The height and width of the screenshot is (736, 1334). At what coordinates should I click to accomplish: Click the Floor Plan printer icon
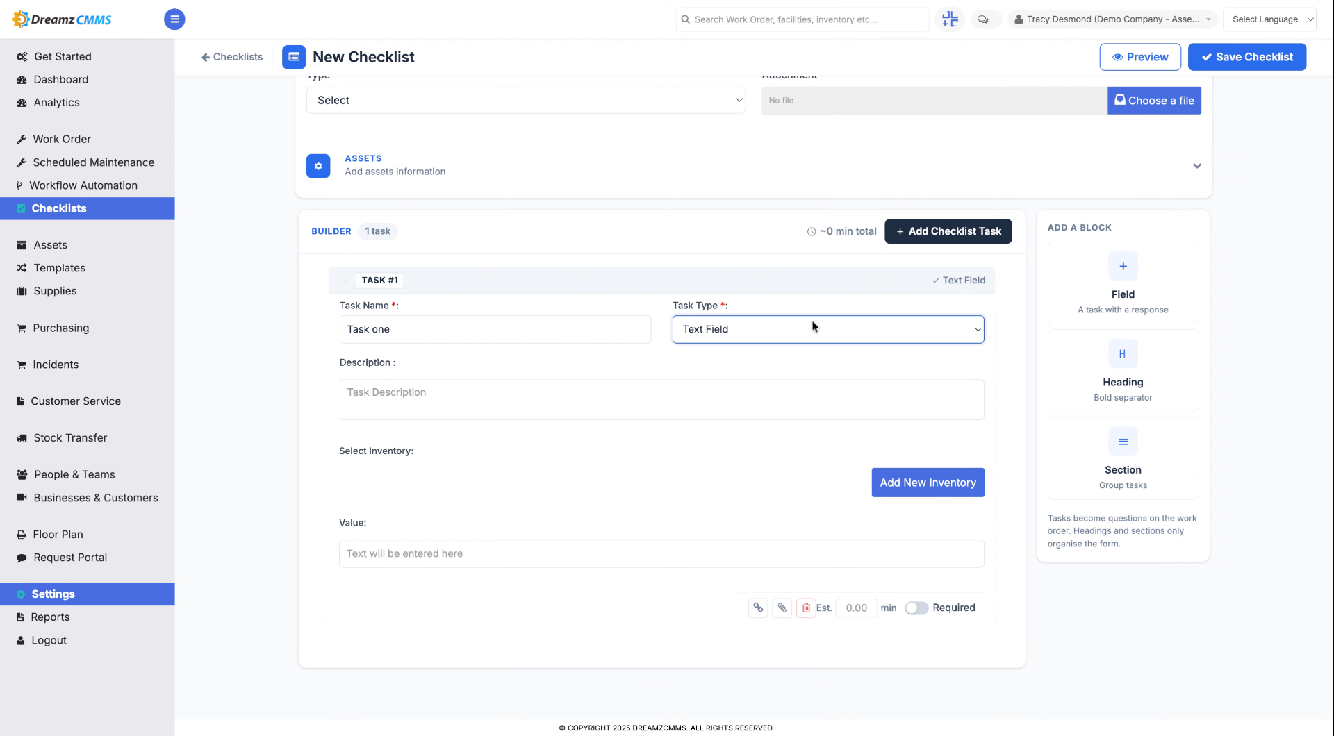(22, 535)
